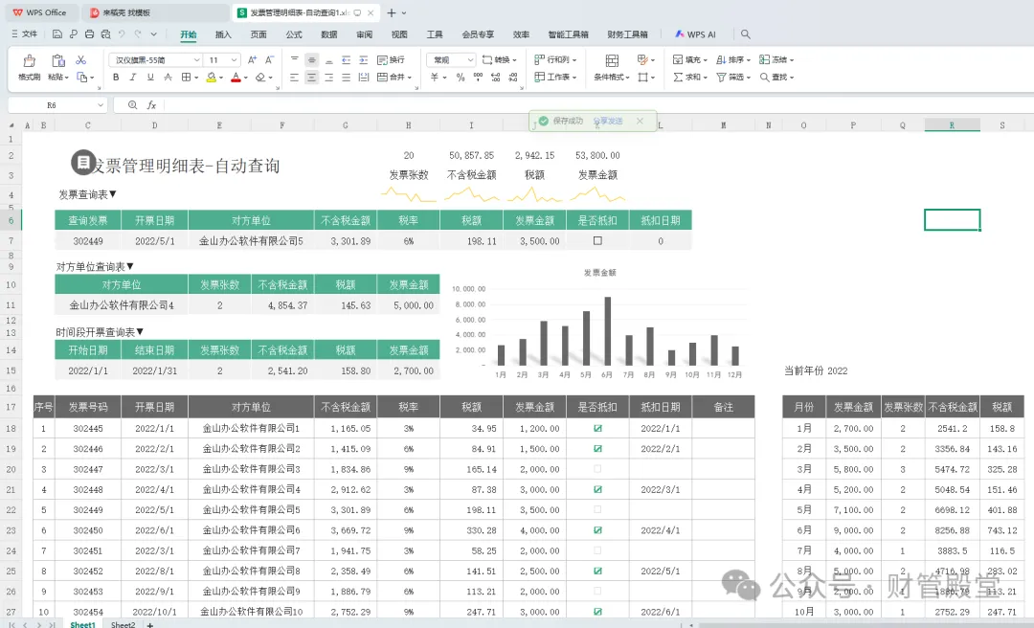Toggle Bold formatting
The height and width of the screenshot is (628, 1034).
click(x=116, y=78)
